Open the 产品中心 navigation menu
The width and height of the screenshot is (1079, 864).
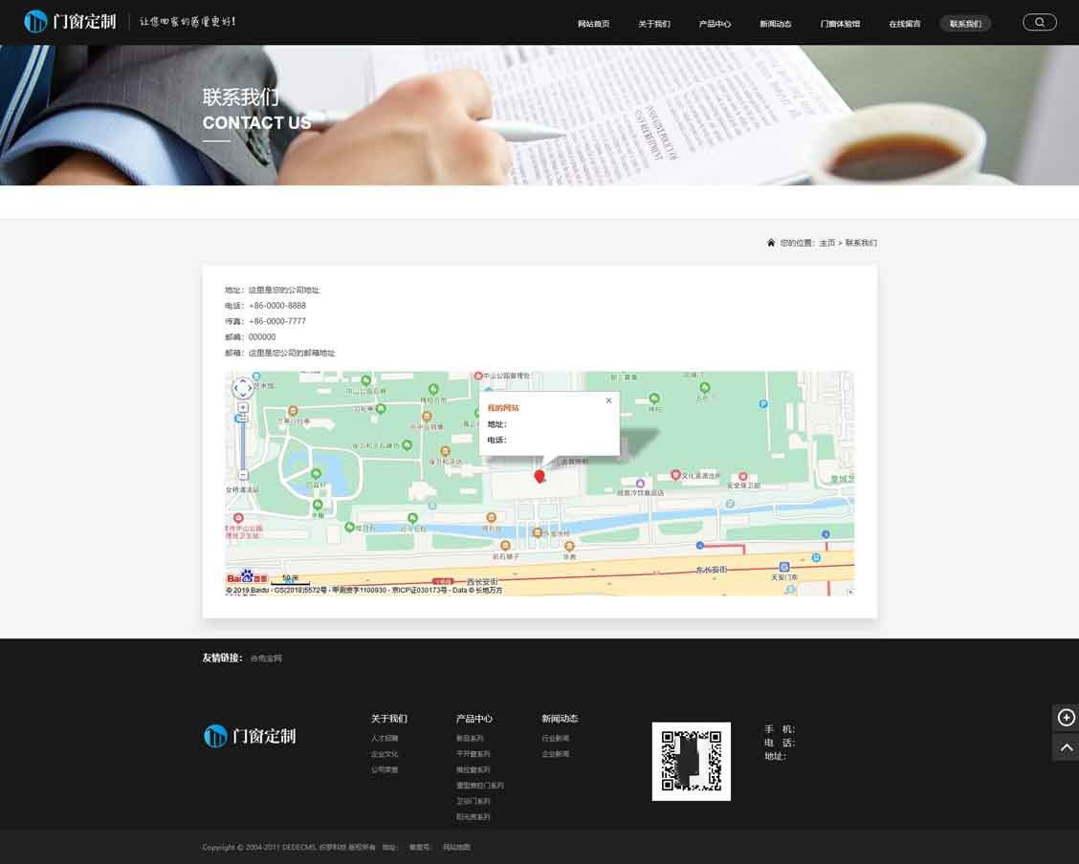coord(715,24)
